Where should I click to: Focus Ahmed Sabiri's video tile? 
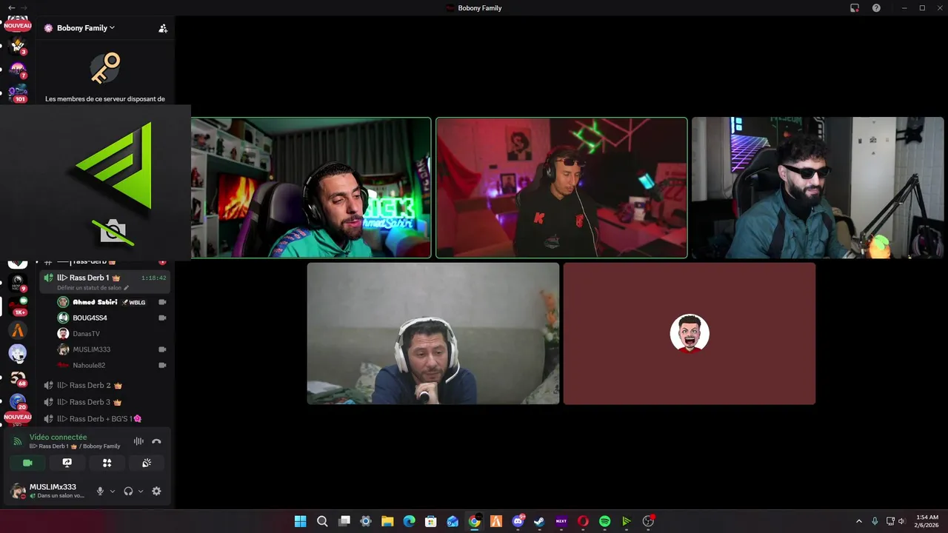tap(311, 187)
